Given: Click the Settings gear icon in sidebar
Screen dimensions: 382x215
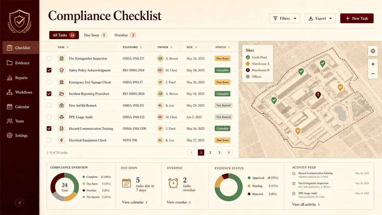Looking at the screenshot, I should (x=10, y=135).
